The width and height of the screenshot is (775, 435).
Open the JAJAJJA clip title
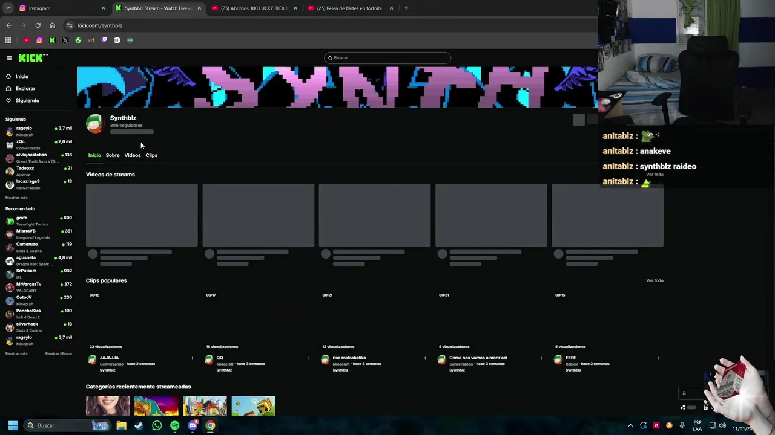click(x=109, y=358)
